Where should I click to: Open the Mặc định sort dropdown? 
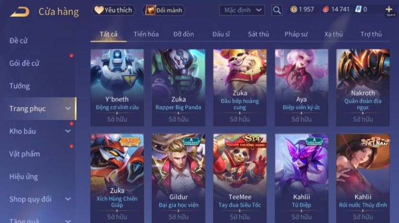pos(241,10)
